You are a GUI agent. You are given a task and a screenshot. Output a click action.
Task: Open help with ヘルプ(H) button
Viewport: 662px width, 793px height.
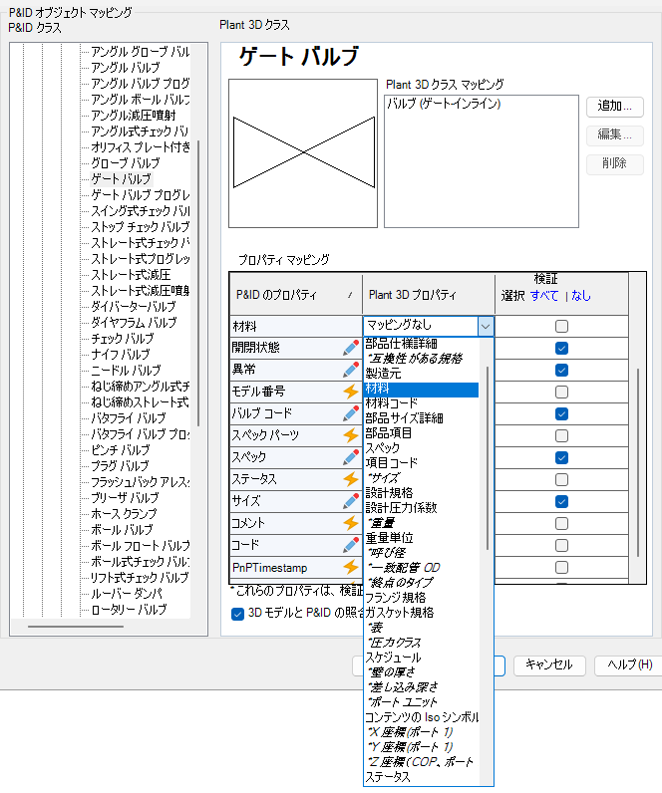point(628,665)
